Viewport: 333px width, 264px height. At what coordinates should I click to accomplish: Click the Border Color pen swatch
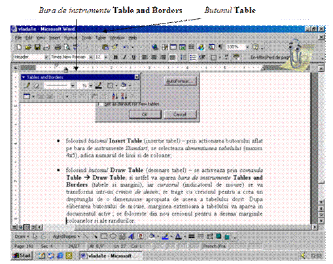pyautogui.click(x=99, y=86)
